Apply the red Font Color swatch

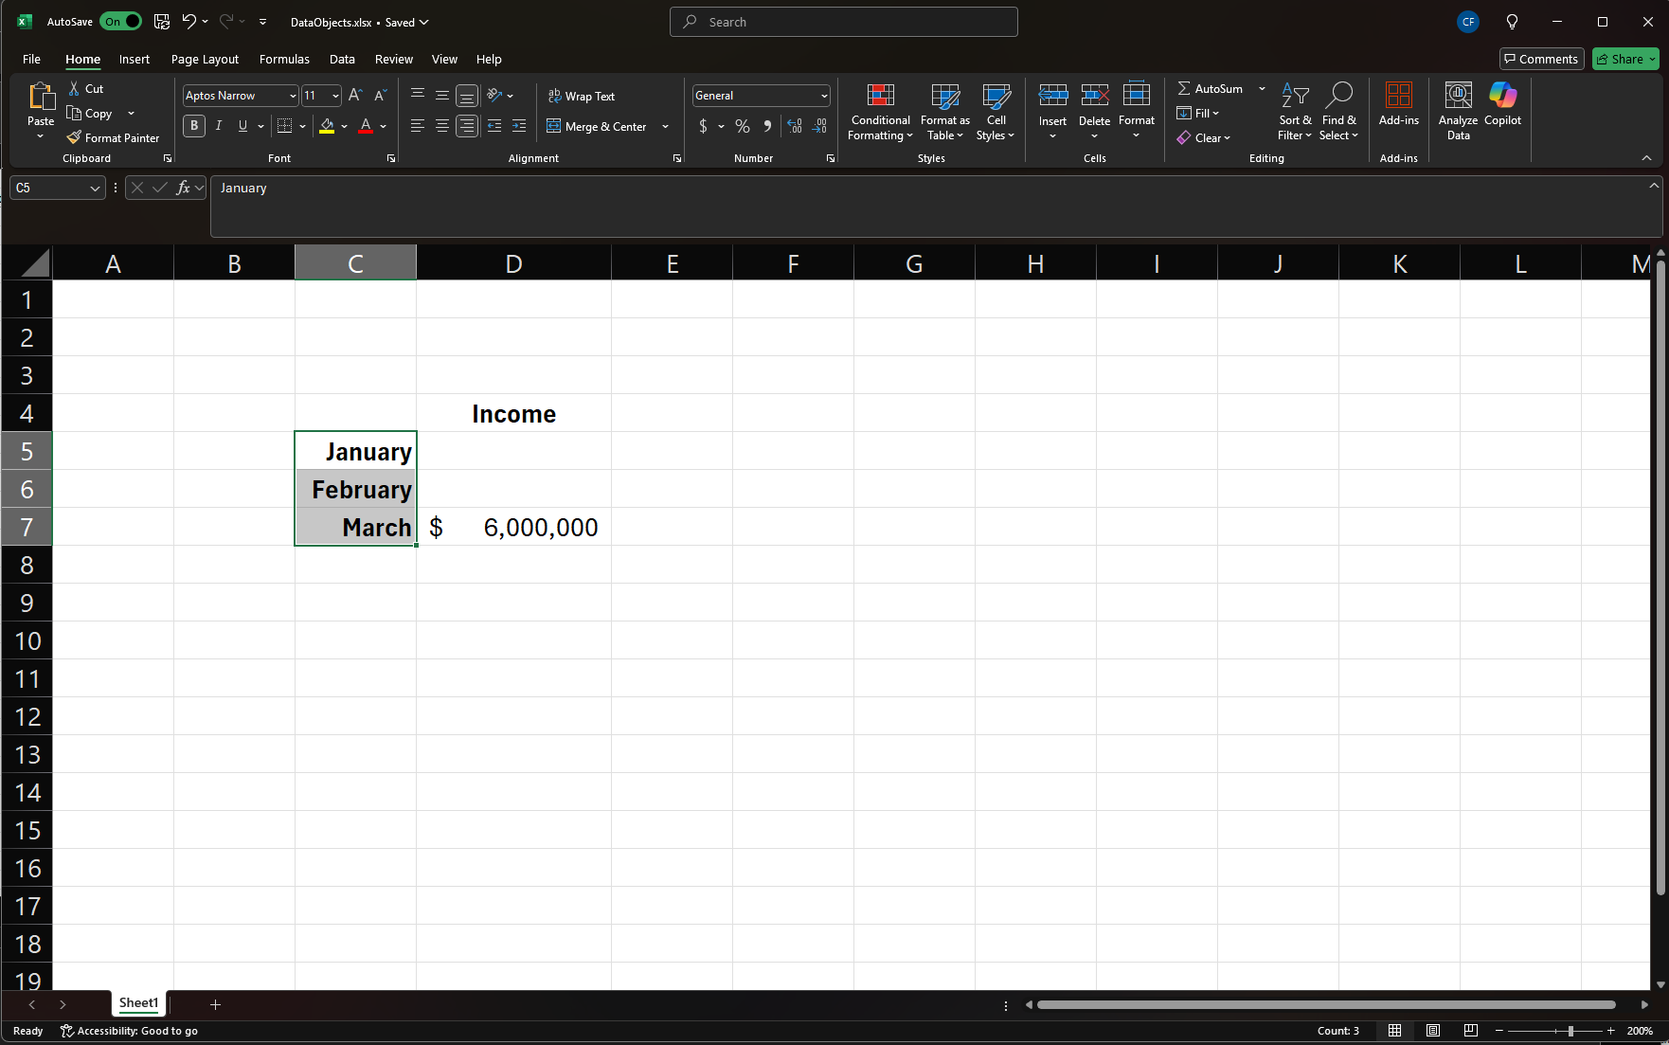[x=366, y=126]
